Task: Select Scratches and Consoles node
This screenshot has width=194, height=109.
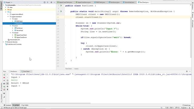Action: click(13, 44)
